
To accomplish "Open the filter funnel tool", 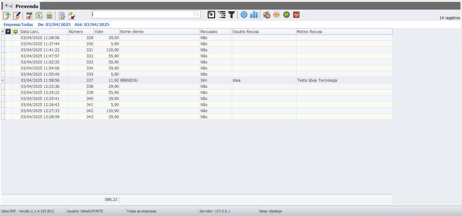I will (x=231, y=15).
